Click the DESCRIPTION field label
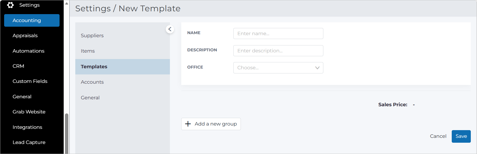The height and width of the screenshot is (154, 477). (202, 50)
